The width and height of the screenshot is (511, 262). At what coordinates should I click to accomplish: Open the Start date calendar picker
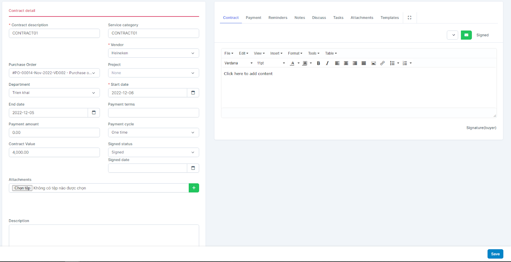(x=193, y=93)
